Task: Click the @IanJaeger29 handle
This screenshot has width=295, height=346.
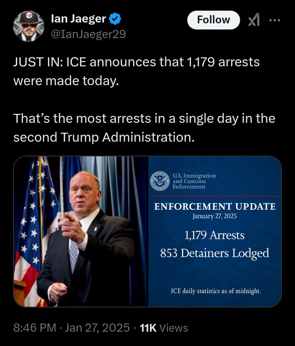Action: pyautogui.click(x=88, y=35)
